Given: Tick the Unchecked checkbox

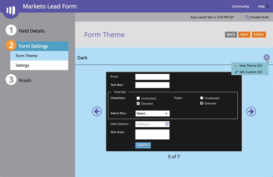Looking at the screenshot, I should [138, 98].
